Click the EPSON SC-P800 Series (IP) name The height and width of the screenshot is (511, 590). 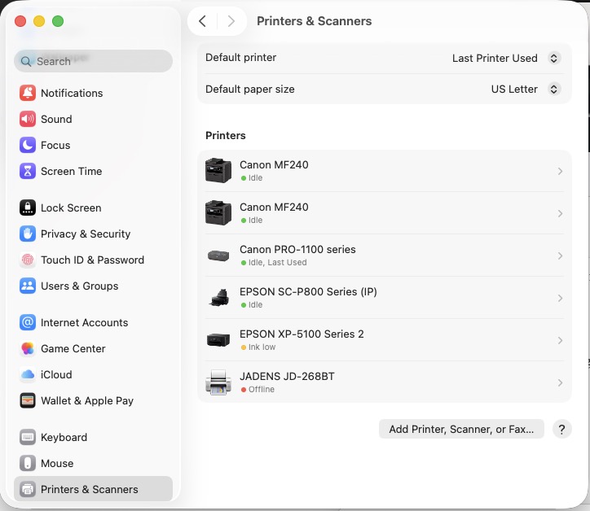click(x=308, y=291)
